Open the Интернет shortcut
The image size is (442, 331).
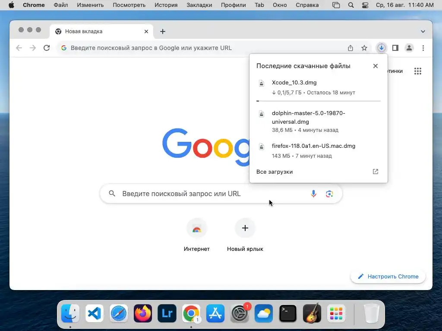pos(197,235)
